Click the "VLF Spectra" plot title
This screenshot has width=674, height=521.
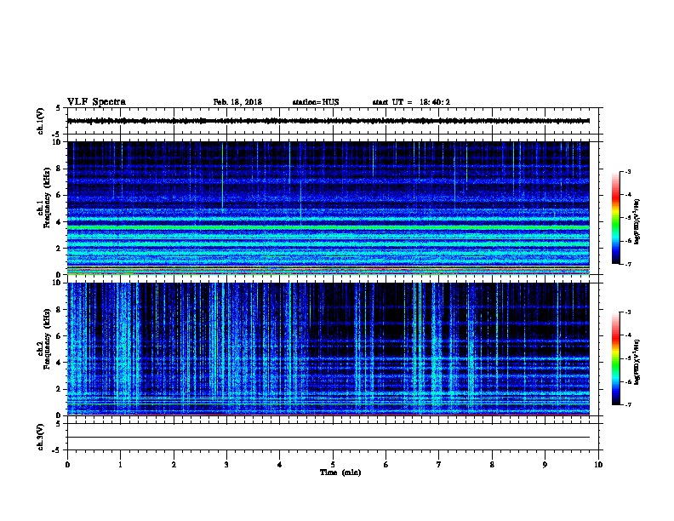coord(96,102)
